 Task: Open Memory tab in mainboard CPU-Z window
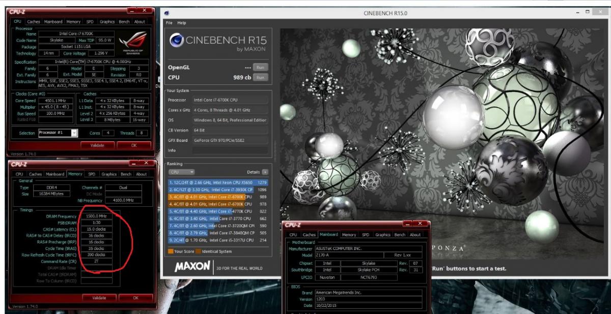[349, 235]
